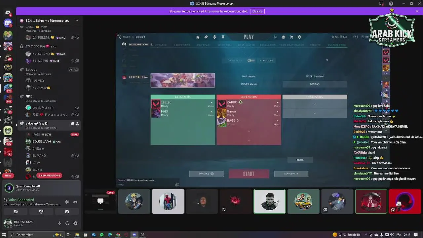Go back via BACK // LOBBY
Image resolution: width=423 pixels, height=238 pixels.
(132, 37)
